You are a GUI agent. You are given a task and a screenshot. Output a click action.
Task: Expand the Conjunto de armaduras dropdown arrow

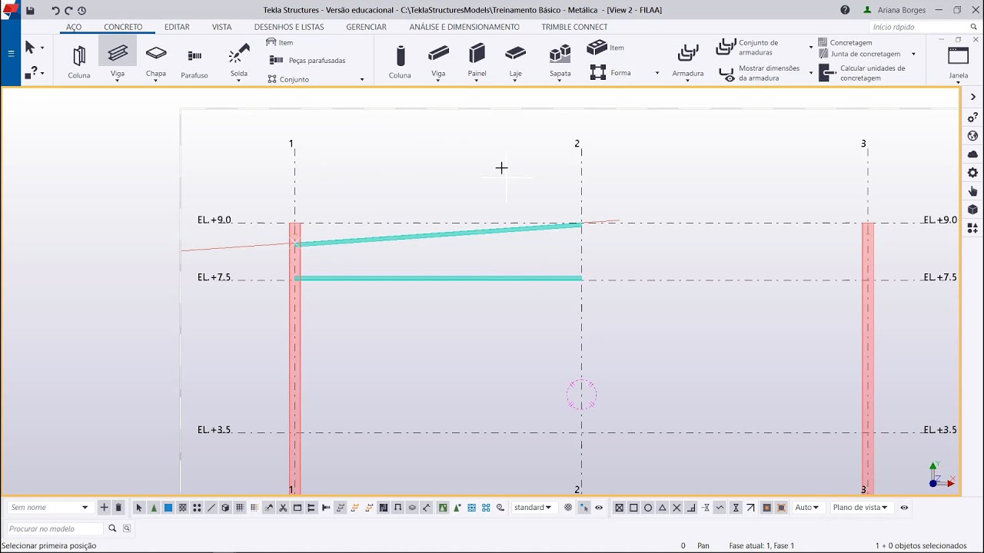(x=810, y=48)
